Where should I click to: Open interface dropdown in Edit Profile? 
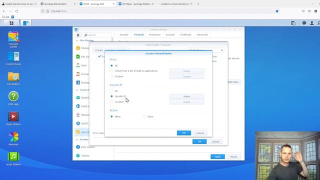205,50
